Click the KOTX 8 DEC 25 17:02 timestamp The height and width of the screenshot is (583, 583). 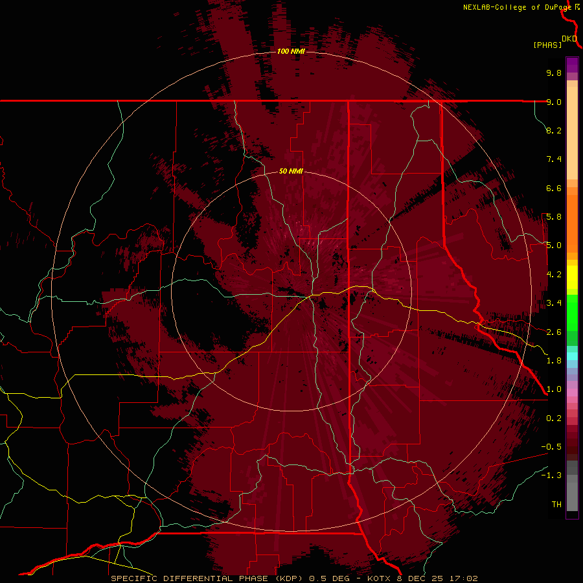click(422, 578)
